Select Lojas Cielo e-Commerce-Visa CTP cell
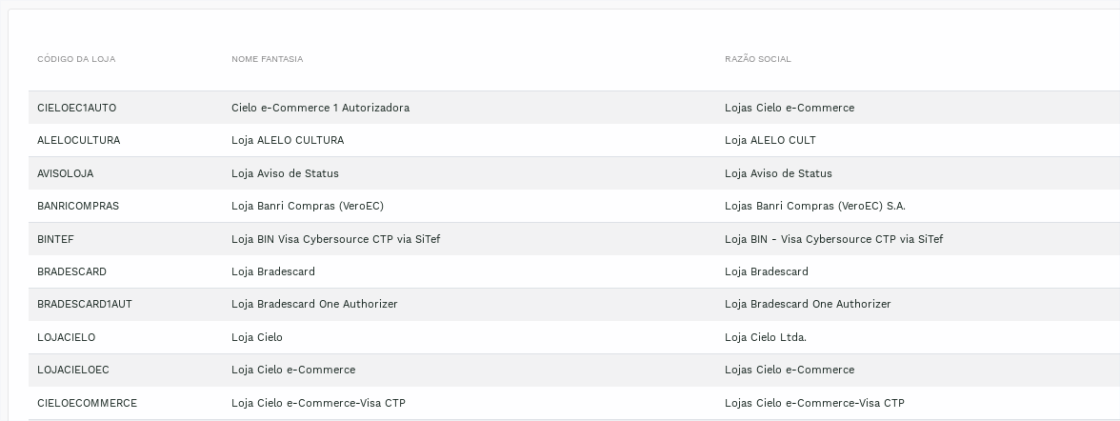This screenshot has width=1120, height=421. [x=815, y=403]
